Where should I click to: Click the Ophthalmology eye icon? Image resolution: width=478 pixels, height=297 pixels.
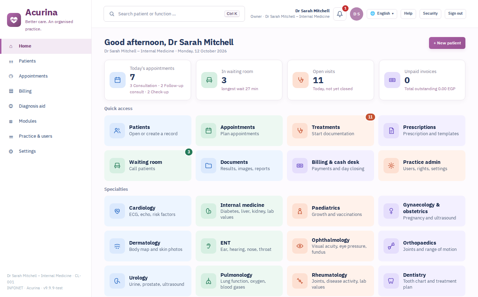(300, 246)
